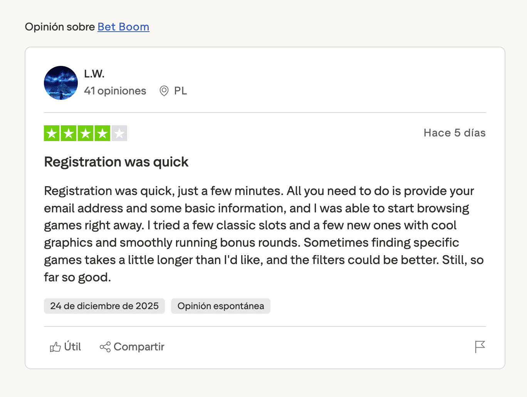527x397 pixels.
Task: Open the 'Registration was quick' review title
Action: point(116,162)
